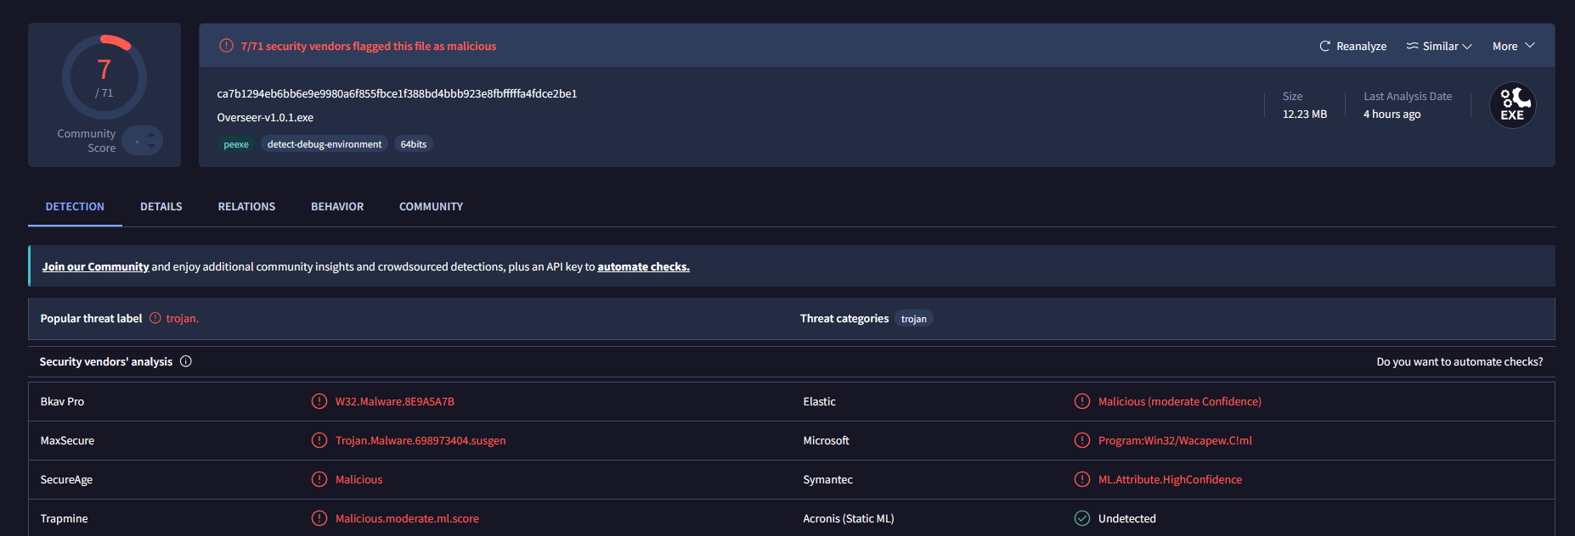
Task: Click the 7/71 vendors flagged malicious text
Action: pyautogui.click(x=369, y=46)
